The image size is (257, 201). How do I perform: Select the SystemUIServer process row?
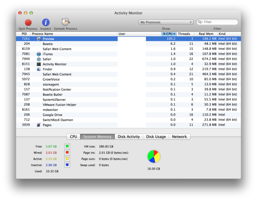coord(128,100)
